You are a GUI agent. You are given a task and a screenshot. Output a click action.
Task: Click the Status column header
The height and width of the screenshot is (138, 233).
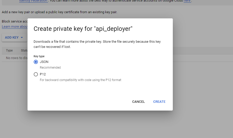click(x=24, y=50)
